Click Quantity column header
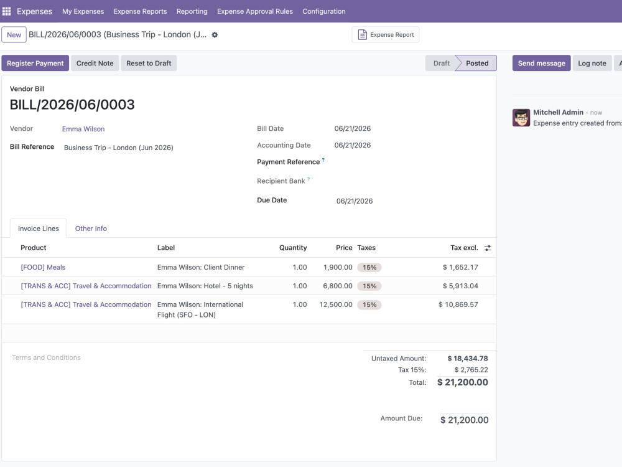 tap(293, 248)
